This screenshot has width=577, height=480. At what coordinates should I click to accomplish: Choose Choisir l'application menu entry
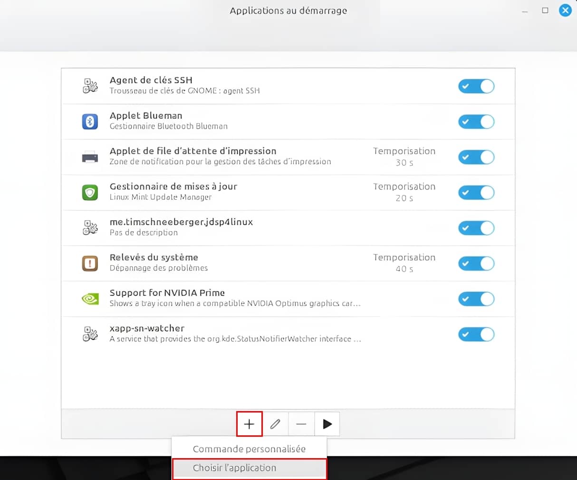point(249,468)
